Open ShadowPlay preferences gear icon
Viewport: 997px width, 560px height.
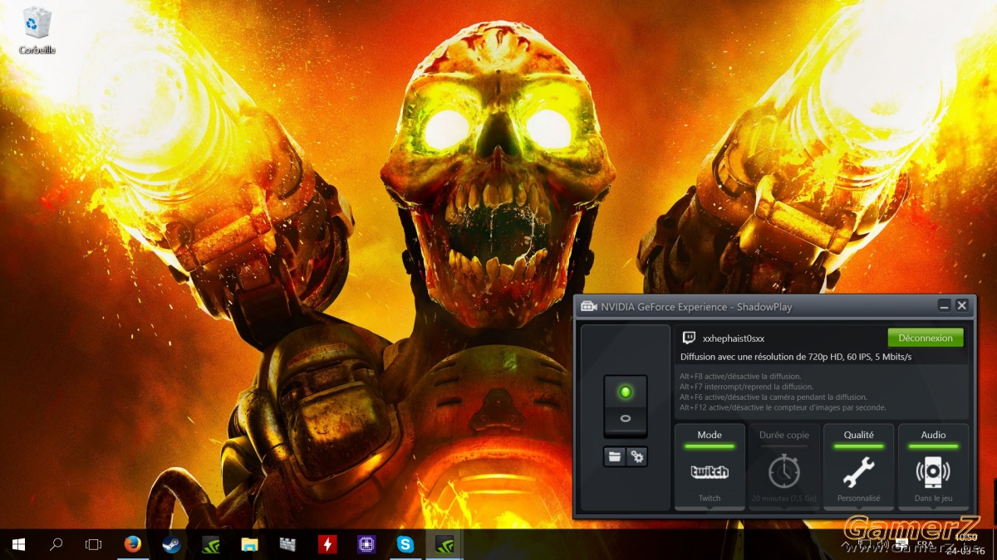click(x=637, y=456)
